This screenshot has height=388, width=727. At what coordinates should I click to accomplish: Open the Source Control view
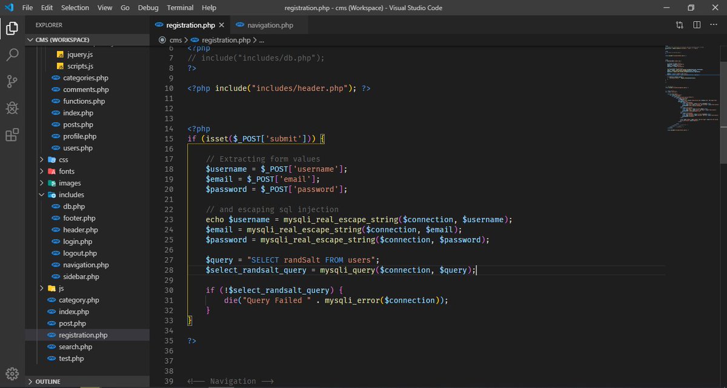[12, 81]
